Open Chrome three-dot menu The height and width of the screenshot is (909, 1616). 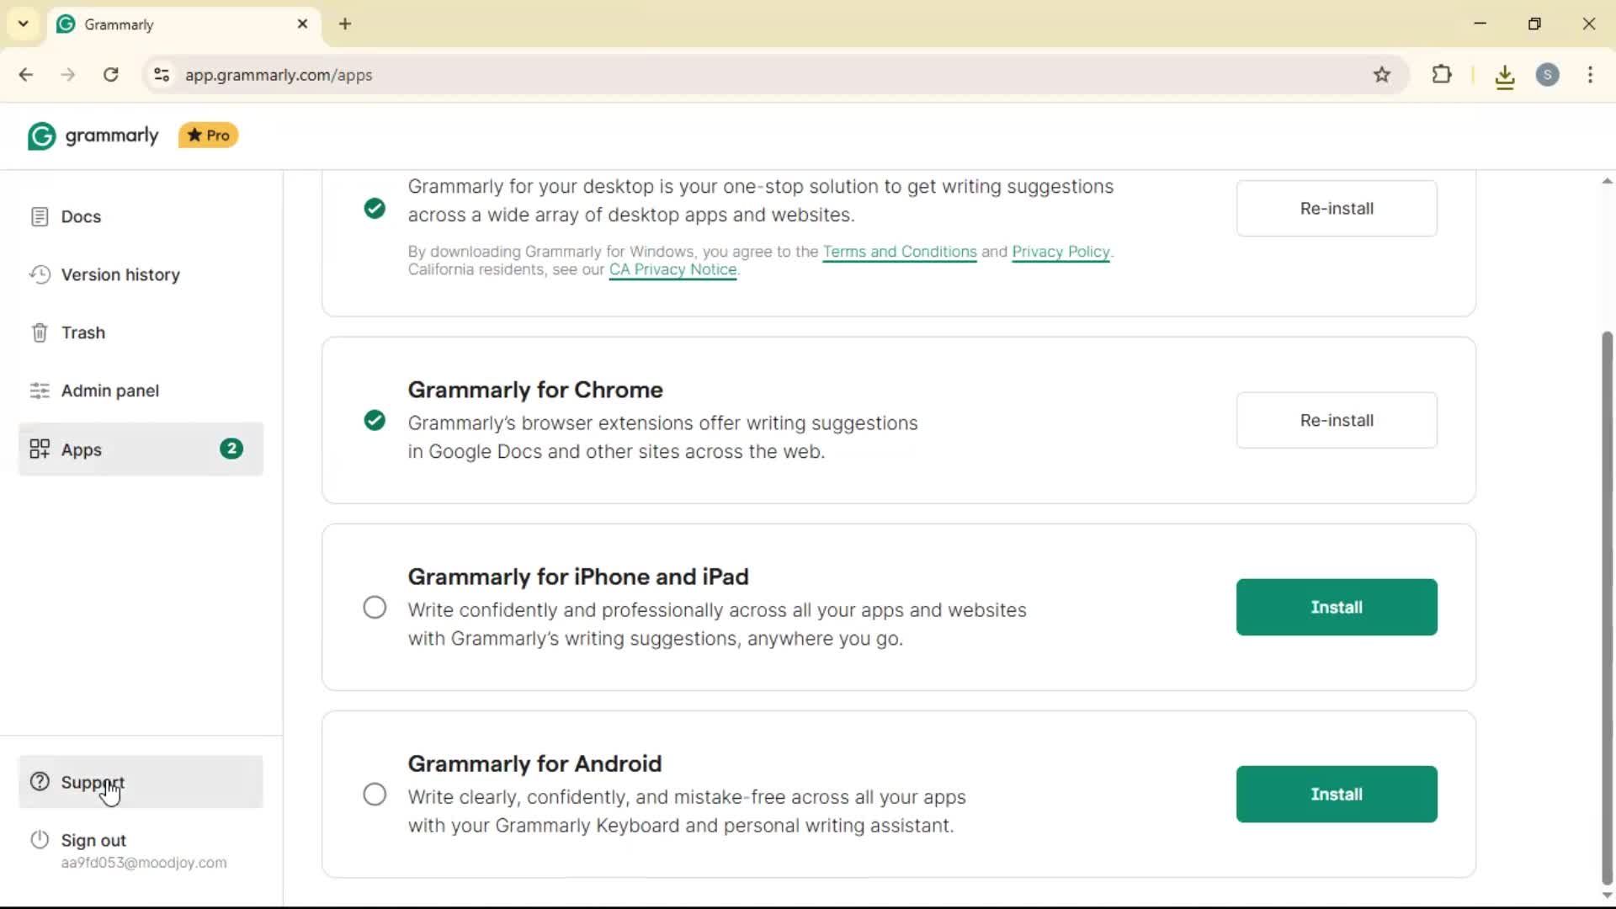(1590, 75)
